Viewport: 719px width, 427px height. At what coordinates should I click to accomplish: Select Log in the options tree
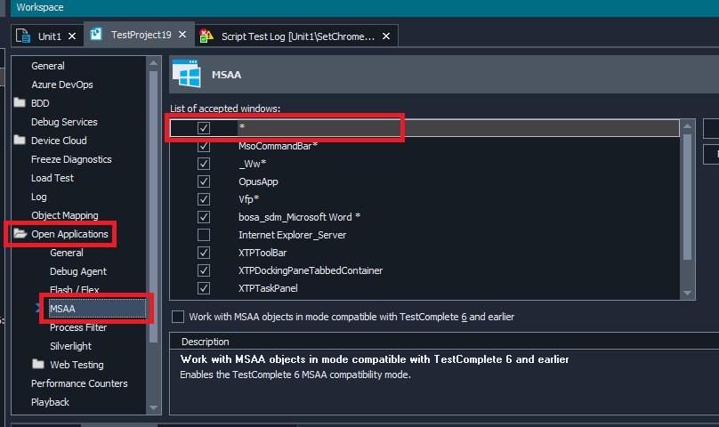tap(39, 197)
